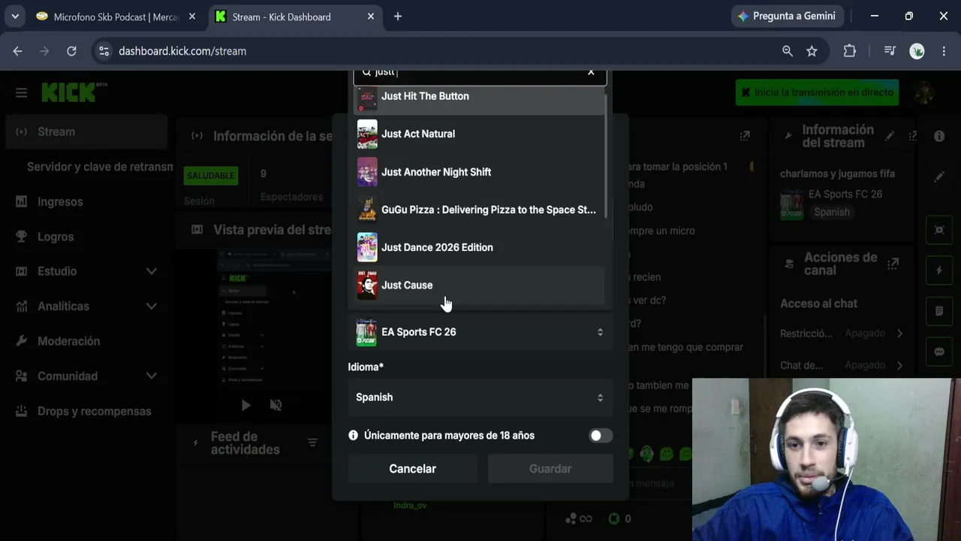The image size is (961, 541).
Task: Reload the browser page
Action: (x=71, y=51)
